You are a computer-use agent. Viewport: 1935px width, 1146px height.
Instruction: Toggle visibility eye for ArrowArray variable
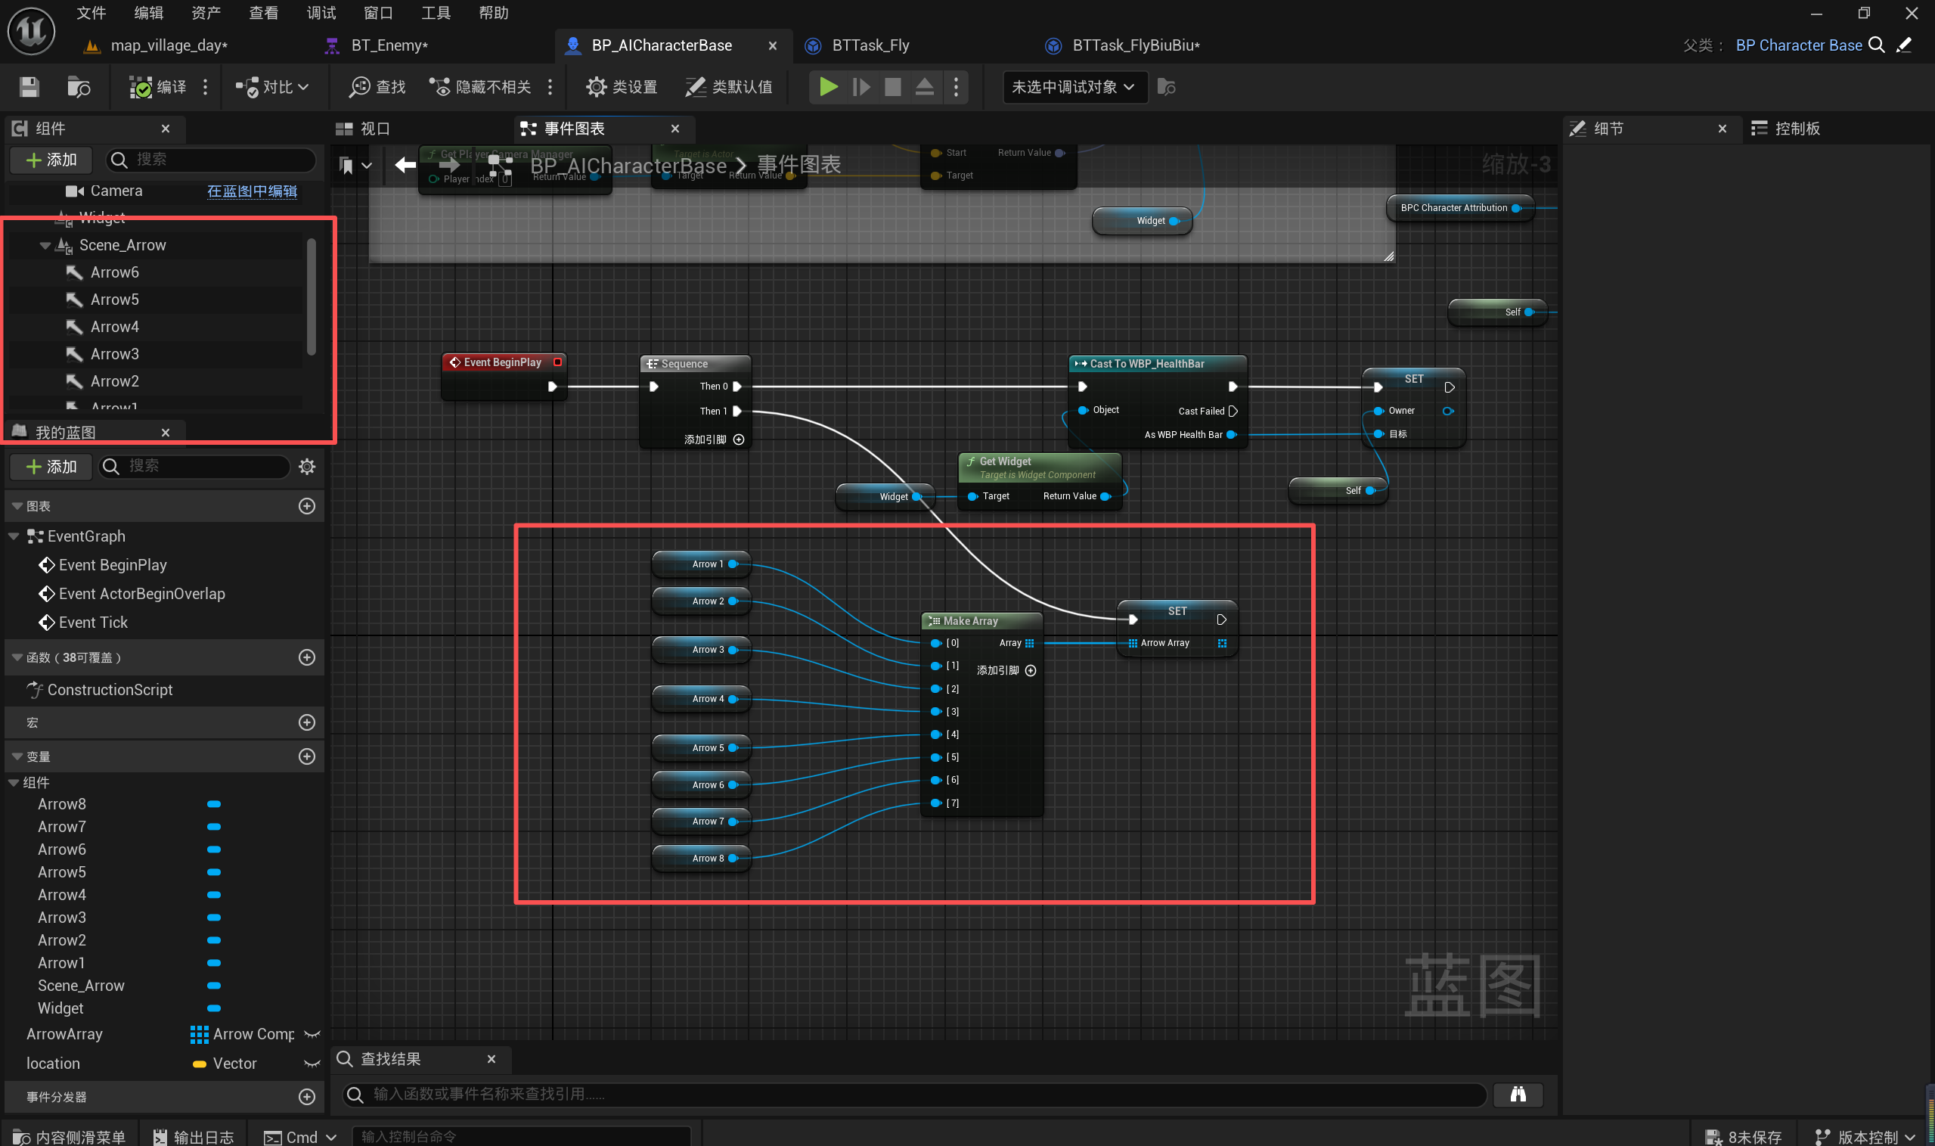(312, 1035)
